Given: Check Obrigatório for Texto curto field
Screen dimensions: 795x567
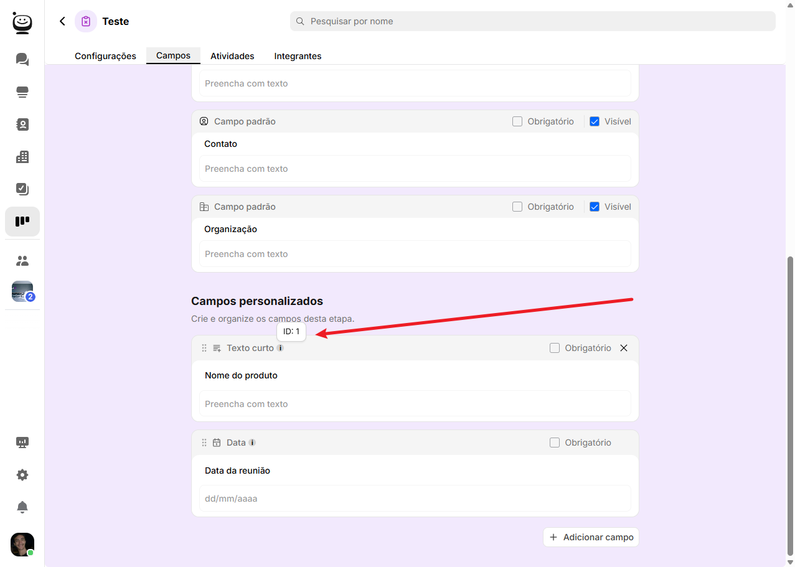Looking at the screenshot, I should 555,348.
